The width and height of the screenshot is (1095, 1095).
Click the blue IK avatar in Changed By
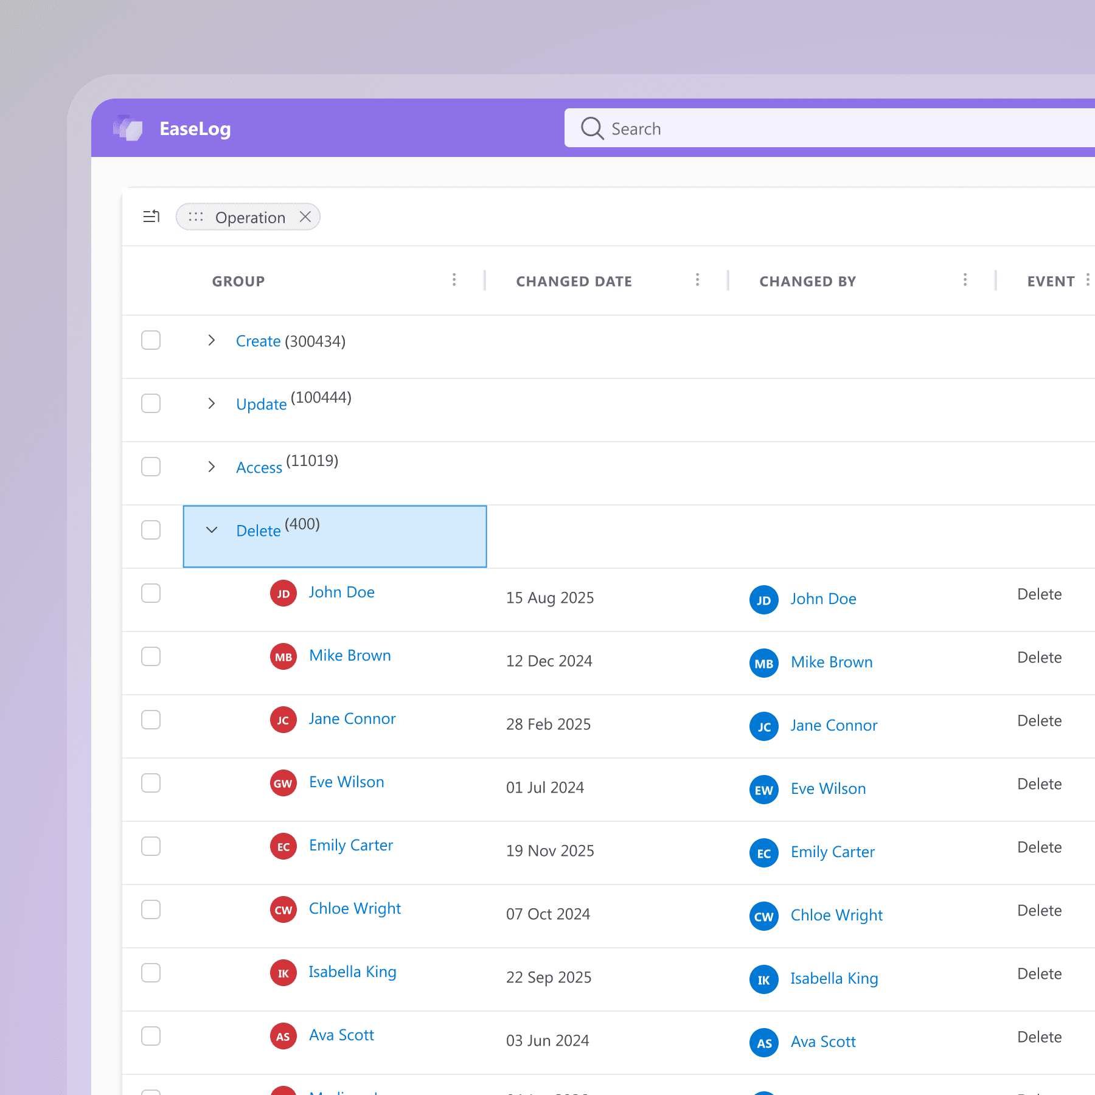click(x=764, y=979)
